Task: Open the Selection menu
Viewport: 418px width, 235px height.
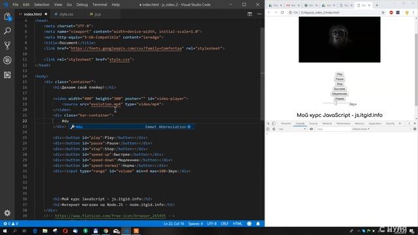Action: 42,5
